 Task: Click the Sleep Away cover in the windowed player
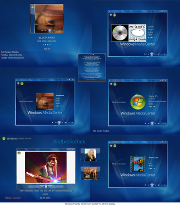(45, 102)
